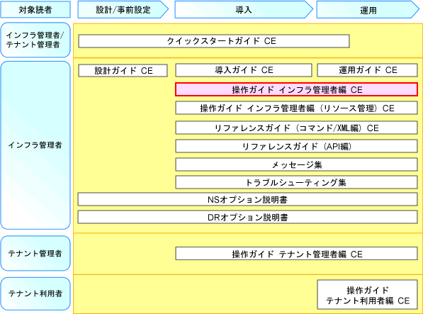Click the 運用ガイド CE box
Image resolution: width=423 pixels, height=314 pixels.
pyautogui.click(x=368, y=70)
